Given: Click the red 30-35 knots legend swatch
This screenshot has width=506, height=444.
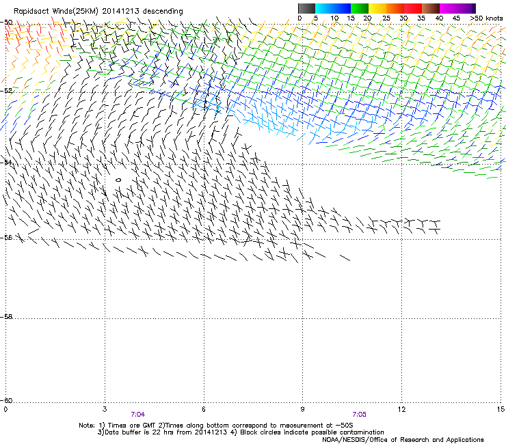Looking at the screenshot, I should click(x=413, y=8).
